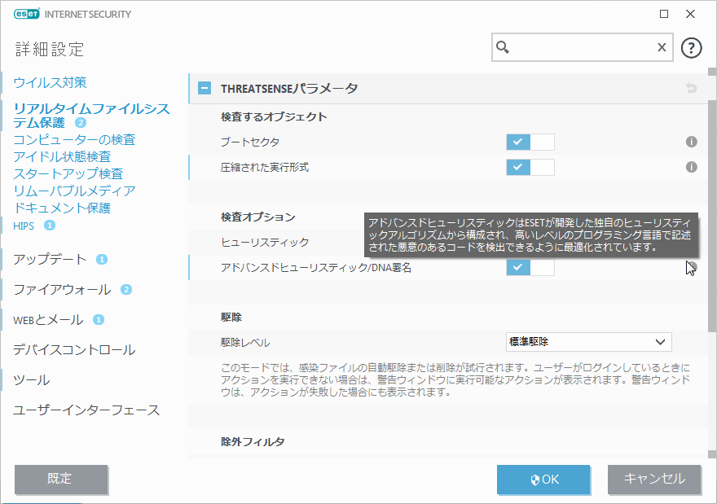Screen dimensions: 717x504
Task: Show info for ブートセクタ
Action: tap(691, 142)
